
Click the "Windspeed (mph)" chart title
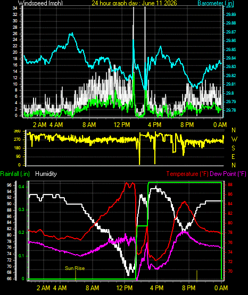(x=40, y=3)
